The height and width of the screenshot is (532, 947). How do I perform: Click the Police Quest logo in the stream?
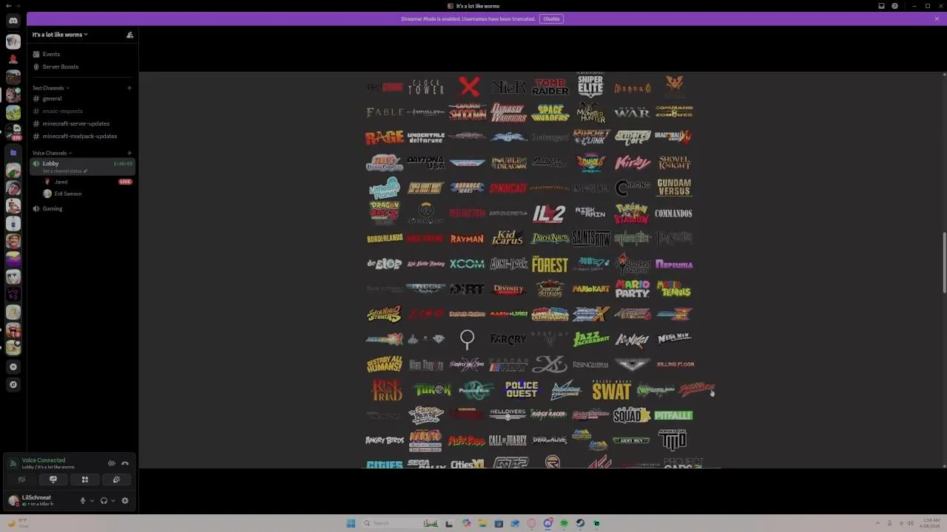point(521,389)
